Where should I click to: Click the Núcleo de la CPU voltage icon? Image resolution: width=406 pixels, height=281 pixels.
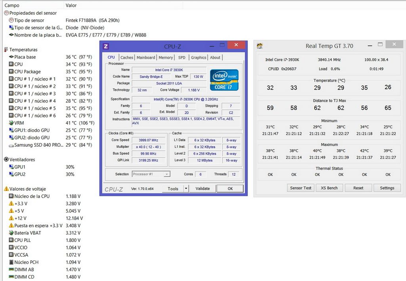click(11, 196)
